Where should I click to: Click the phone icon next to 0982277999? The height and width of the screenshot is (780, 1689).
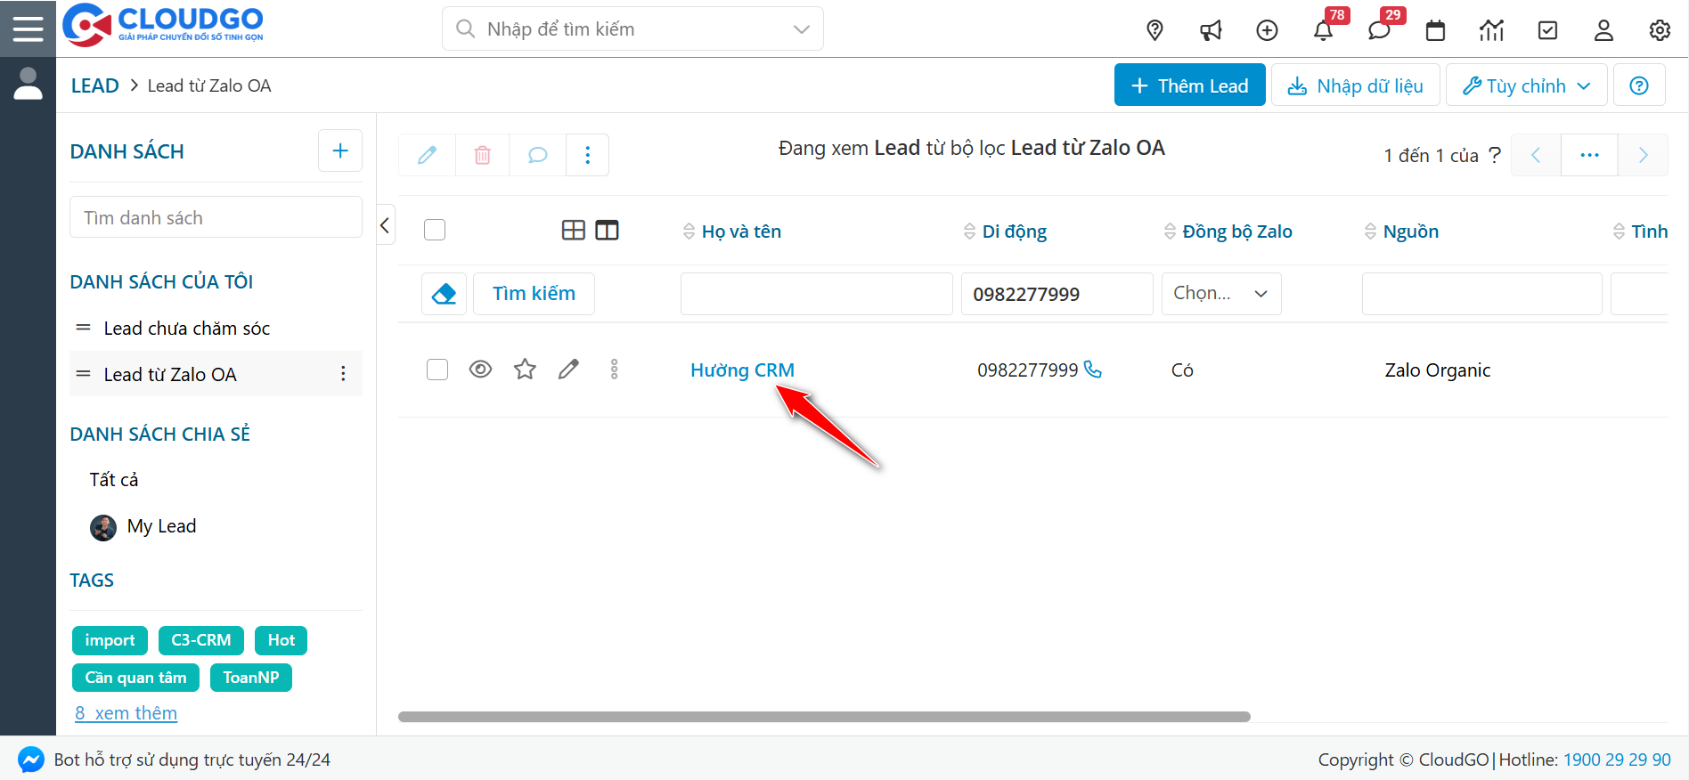pyautogui.click(x=1093, y=370)
